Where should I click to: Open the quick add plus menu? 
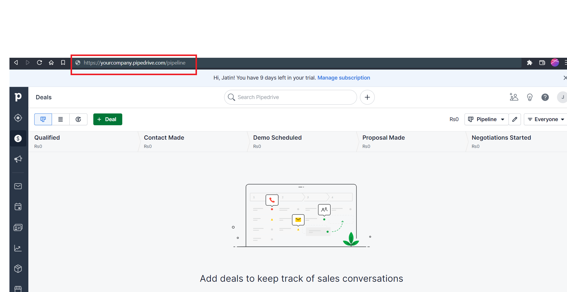tap(367, 97)
